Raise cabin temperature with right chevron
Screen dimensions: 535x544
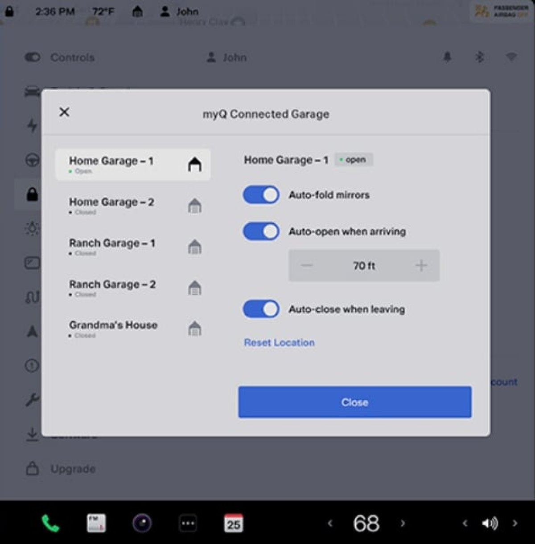[x=403, y=524]
